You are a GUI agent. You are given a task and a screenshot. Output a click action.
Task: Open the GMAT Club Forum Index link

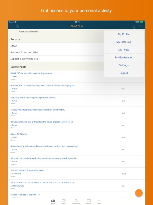pos(29,31)
